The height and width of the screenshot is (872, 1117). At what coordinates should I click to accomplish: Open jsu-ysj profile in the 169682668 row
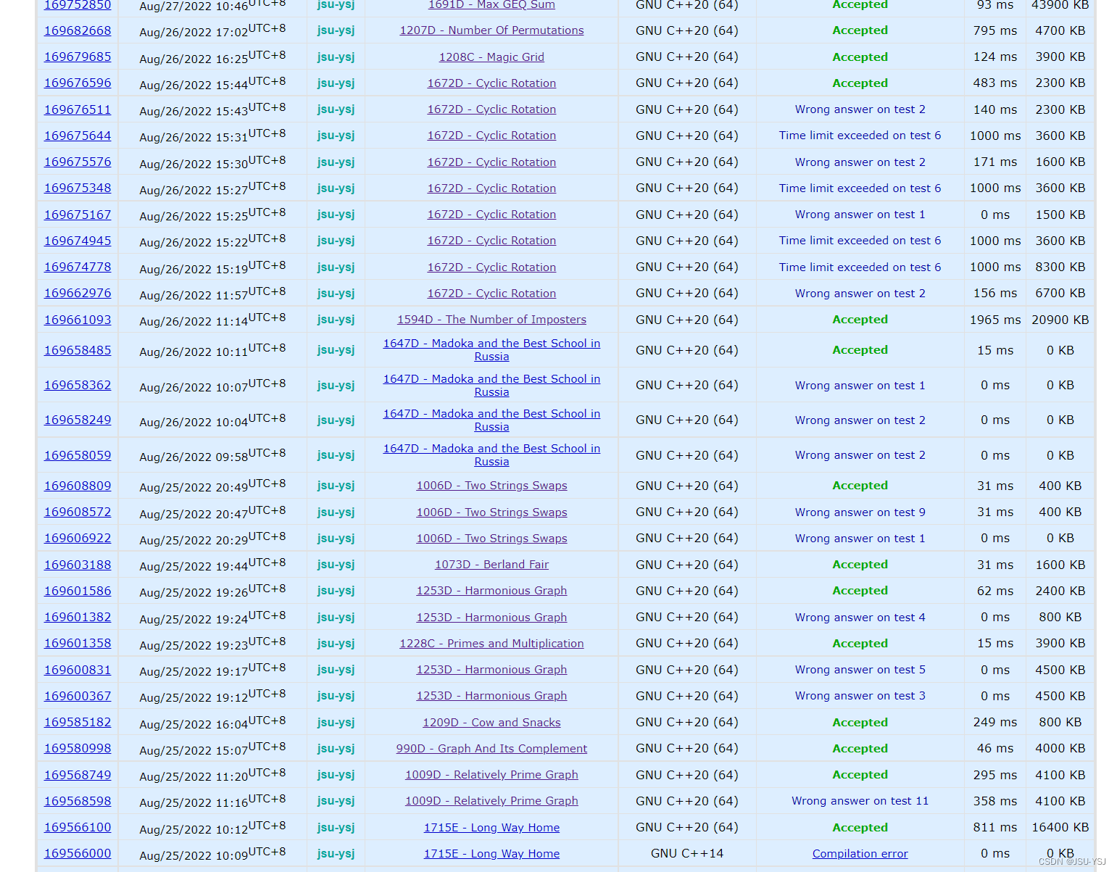coord(336,30)
